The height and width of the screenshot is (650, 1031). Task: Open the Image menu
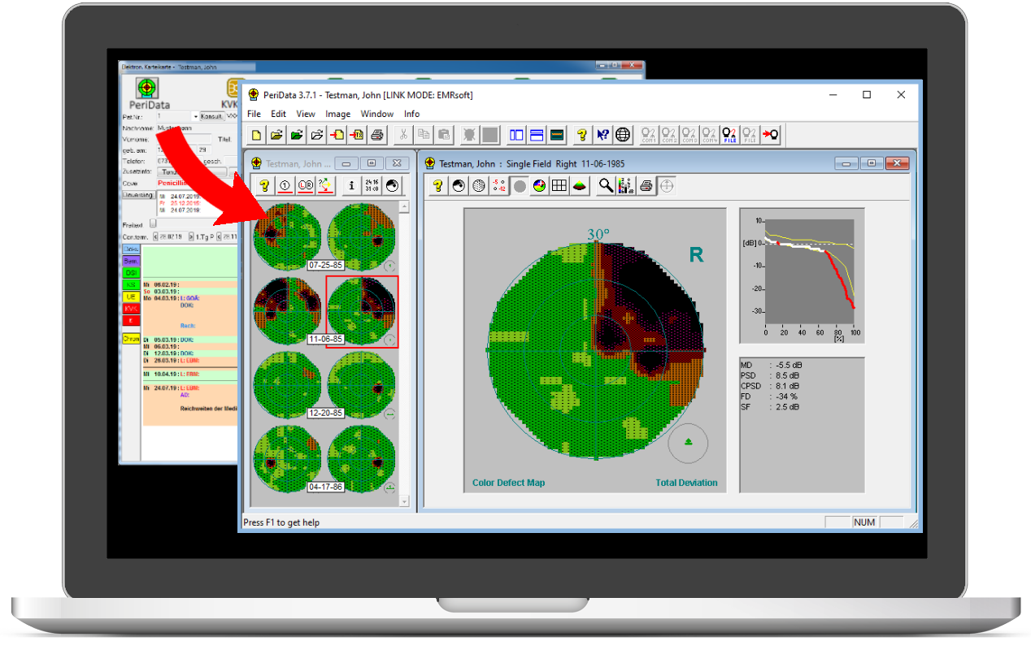338,114
